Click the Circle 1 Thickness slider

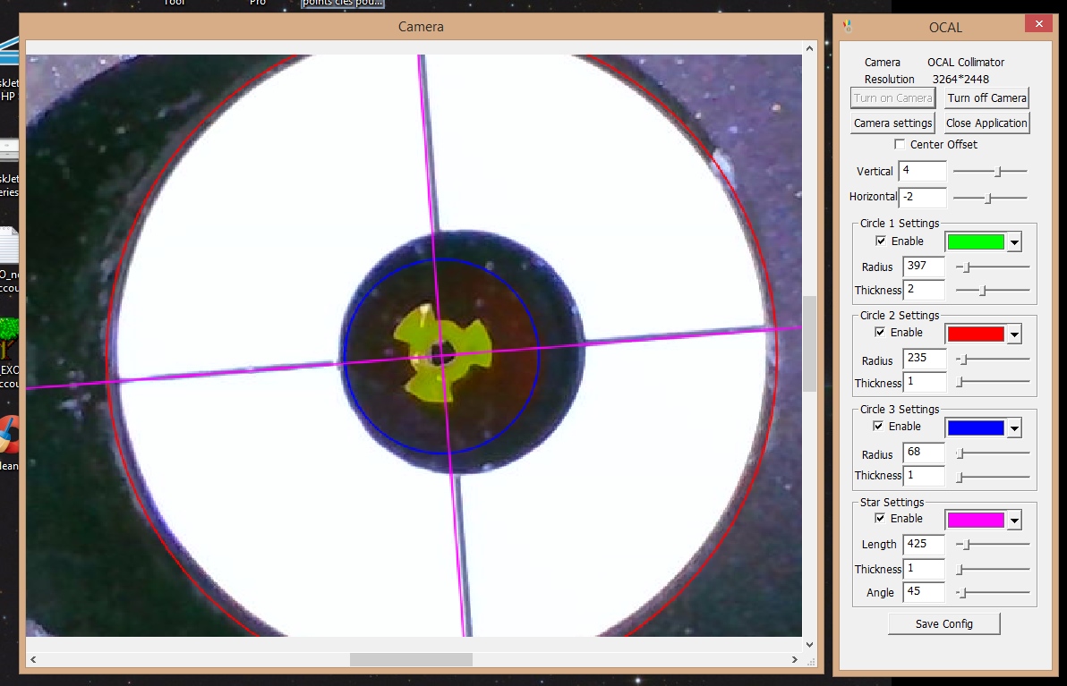pyautogui.click(x=993, y=291)
